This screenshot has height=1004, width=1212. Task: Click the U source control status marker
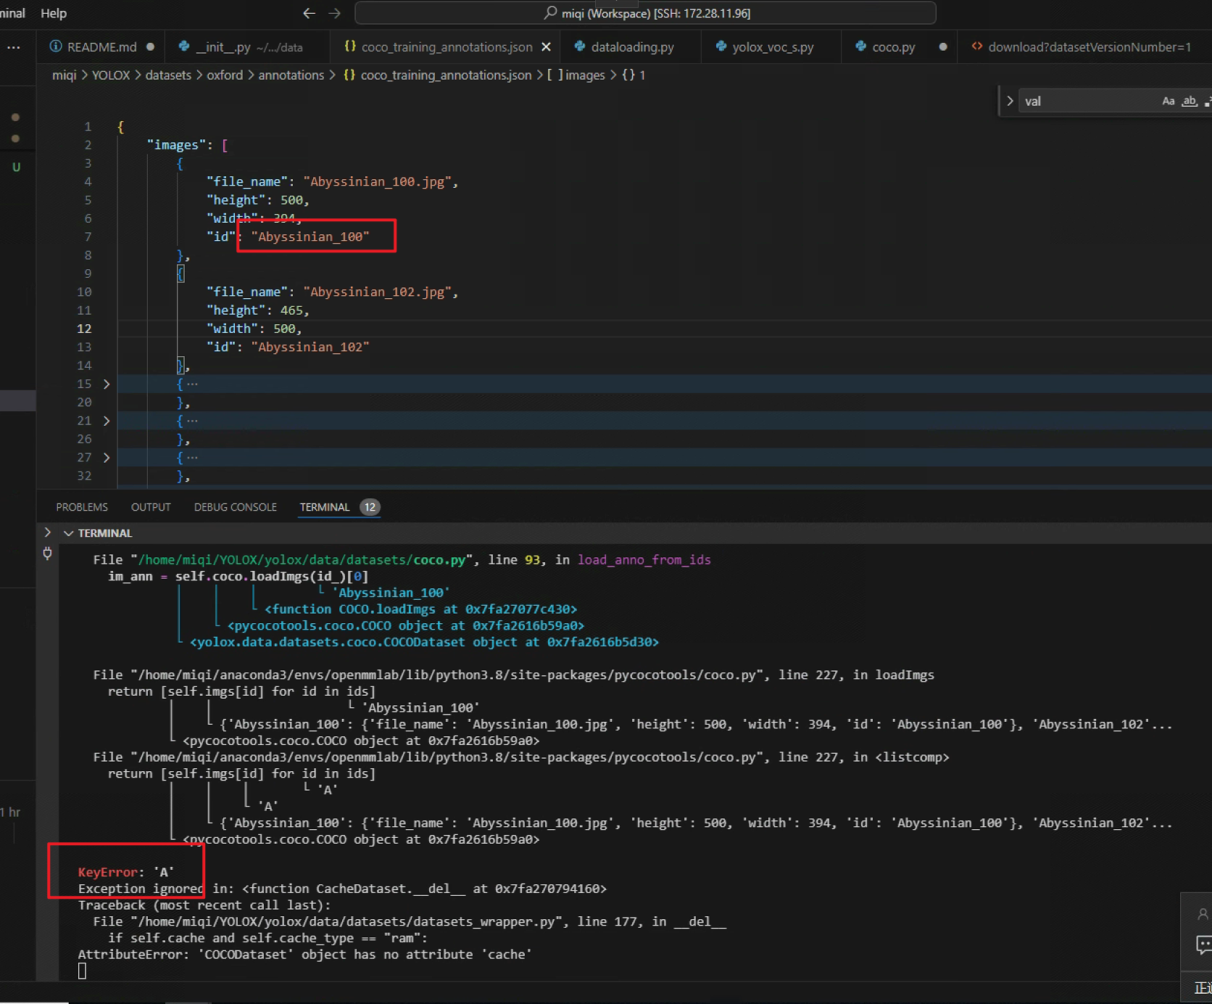16,167
